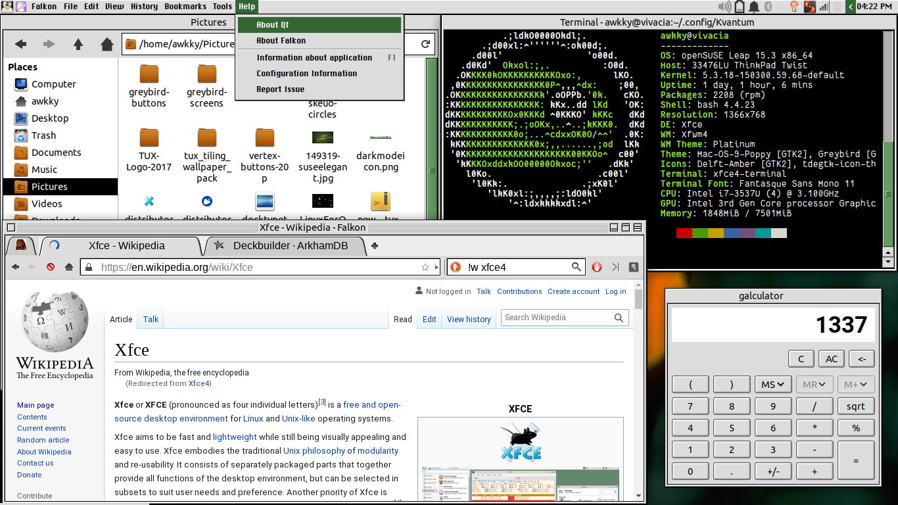This screenshot has width=898, height=505.
Task: Open the greybird-buttons folder
Action: coord(149,86)
